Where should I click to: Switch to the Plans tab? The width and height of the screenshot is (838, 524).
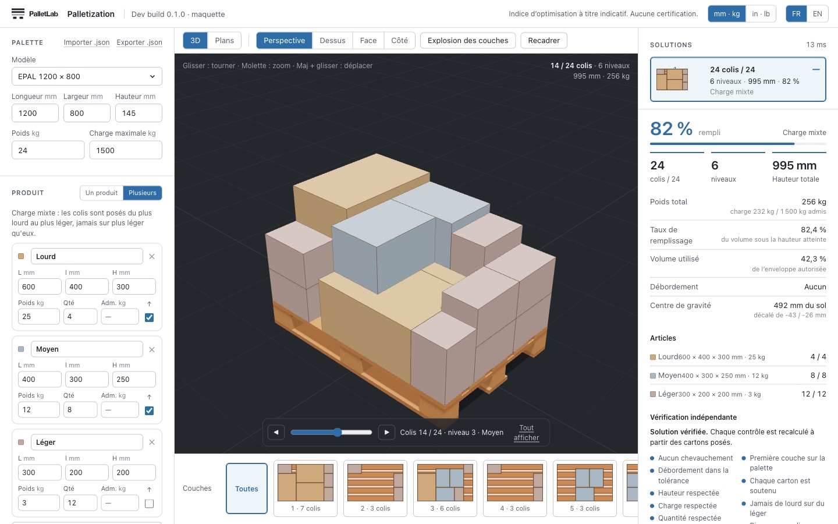(225, 40)
